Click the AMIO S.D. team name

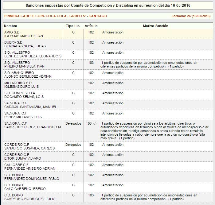12,32
